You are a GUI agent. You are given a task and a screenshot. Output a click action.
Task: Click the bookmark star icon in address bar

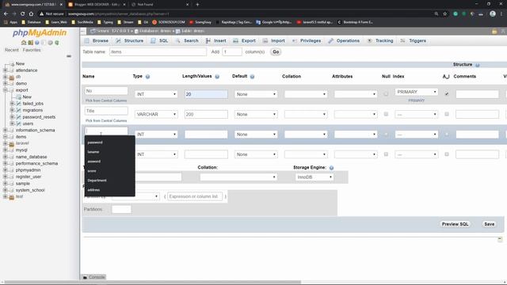pyautogui.click(x=445, y=14)
